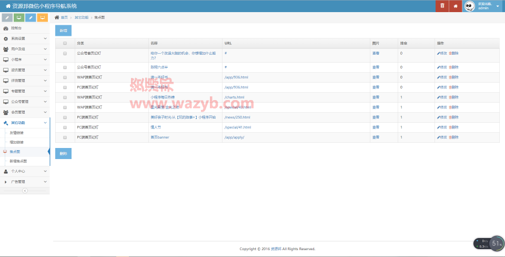Expand the 资讯管理 sidebar menu chevron
Screen dimensions: 505x257
(x=45, y=70)
